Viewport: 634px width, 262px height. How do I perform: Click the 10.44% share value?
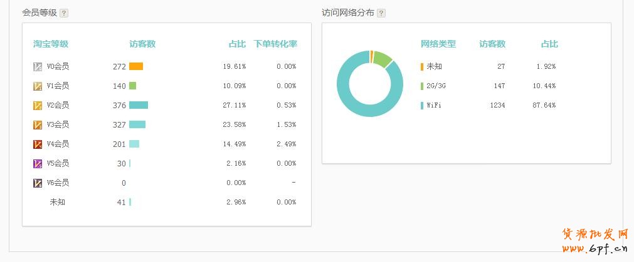coord(544,86)
